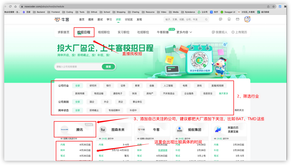Click the browser address bar URL

[44, 6]
